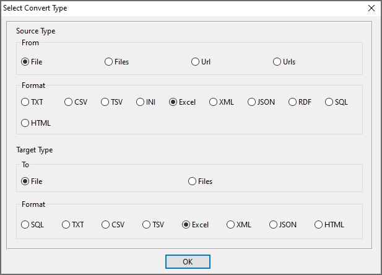Choose TSV source format
Viewport: 382px width, 275px height.
coord(105,102)
